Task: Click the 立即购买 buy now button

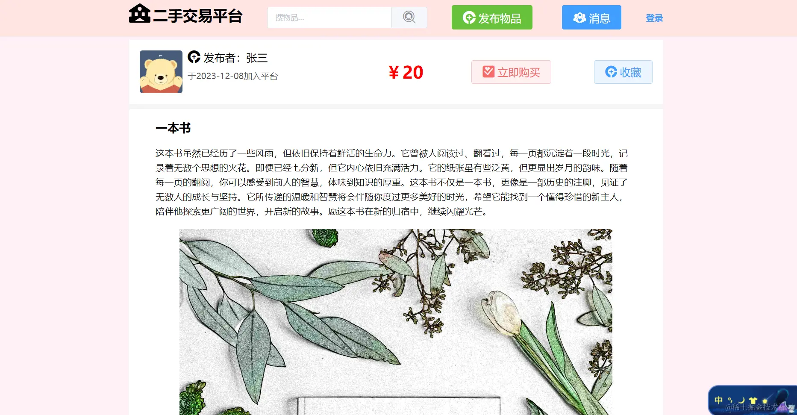Action: (x=511, y=72)
